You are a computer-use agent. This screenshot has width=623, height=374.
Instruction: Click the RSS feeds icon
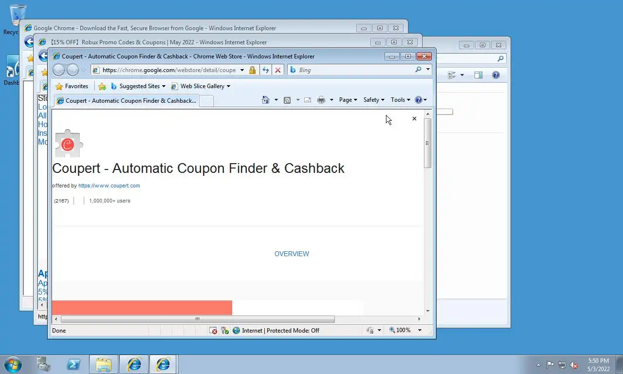coord(287,100)
